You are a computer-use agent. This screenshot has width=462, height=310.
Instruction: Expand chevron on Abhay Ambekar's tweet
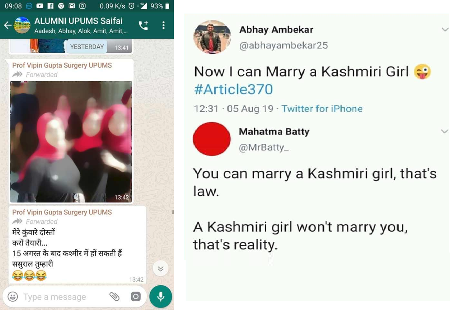tap(445, 30)
